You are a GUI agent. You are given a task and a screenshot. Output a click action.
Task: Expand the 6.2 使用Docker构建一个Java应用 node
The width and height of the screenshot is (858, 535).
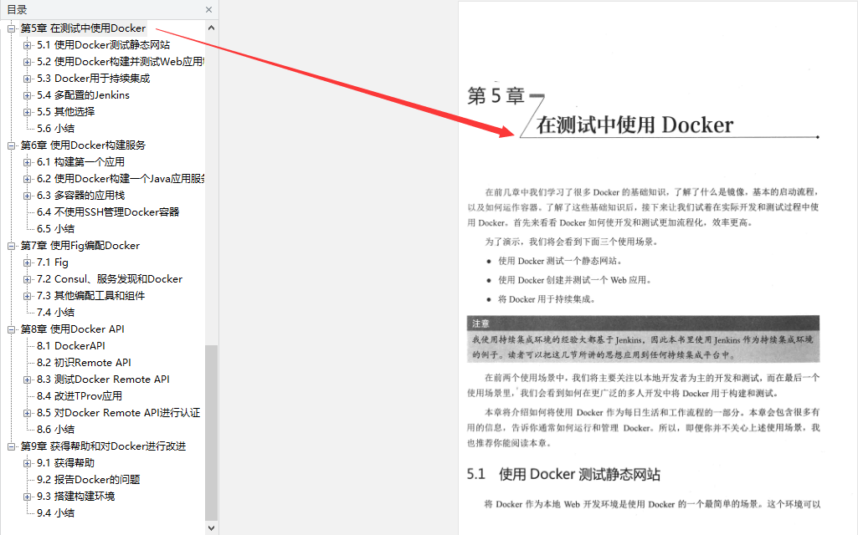point(27,179)
